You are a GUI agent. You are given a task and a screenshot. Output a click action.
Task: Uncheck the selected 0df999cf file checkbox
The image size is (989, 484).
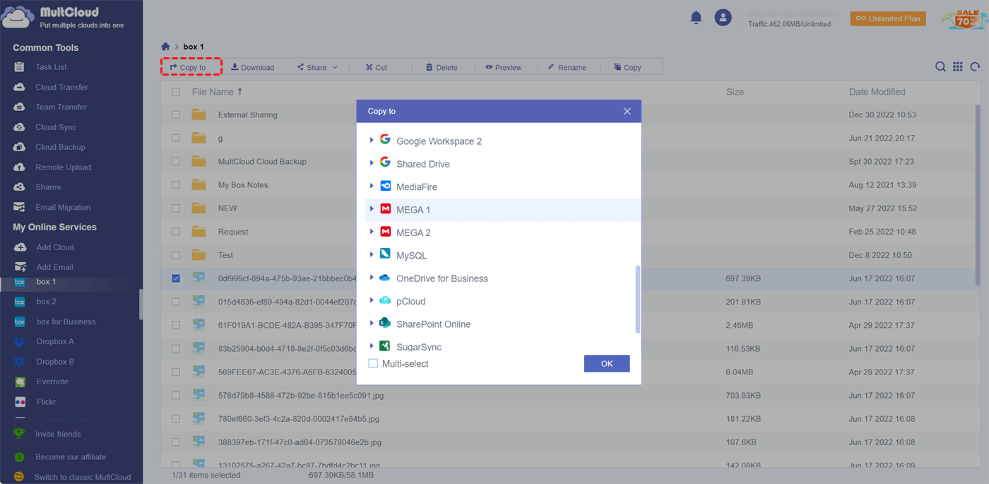[x=176, y=278]
